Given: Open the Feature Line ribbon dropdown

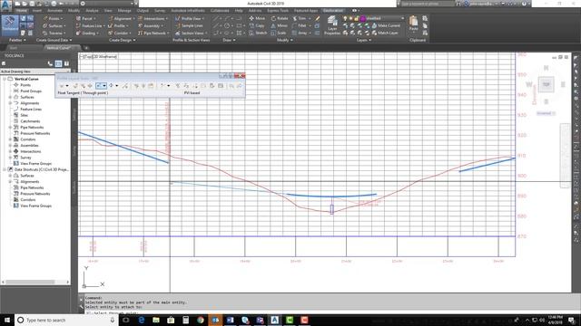Looking at the screenshot, I should point(90,26).
